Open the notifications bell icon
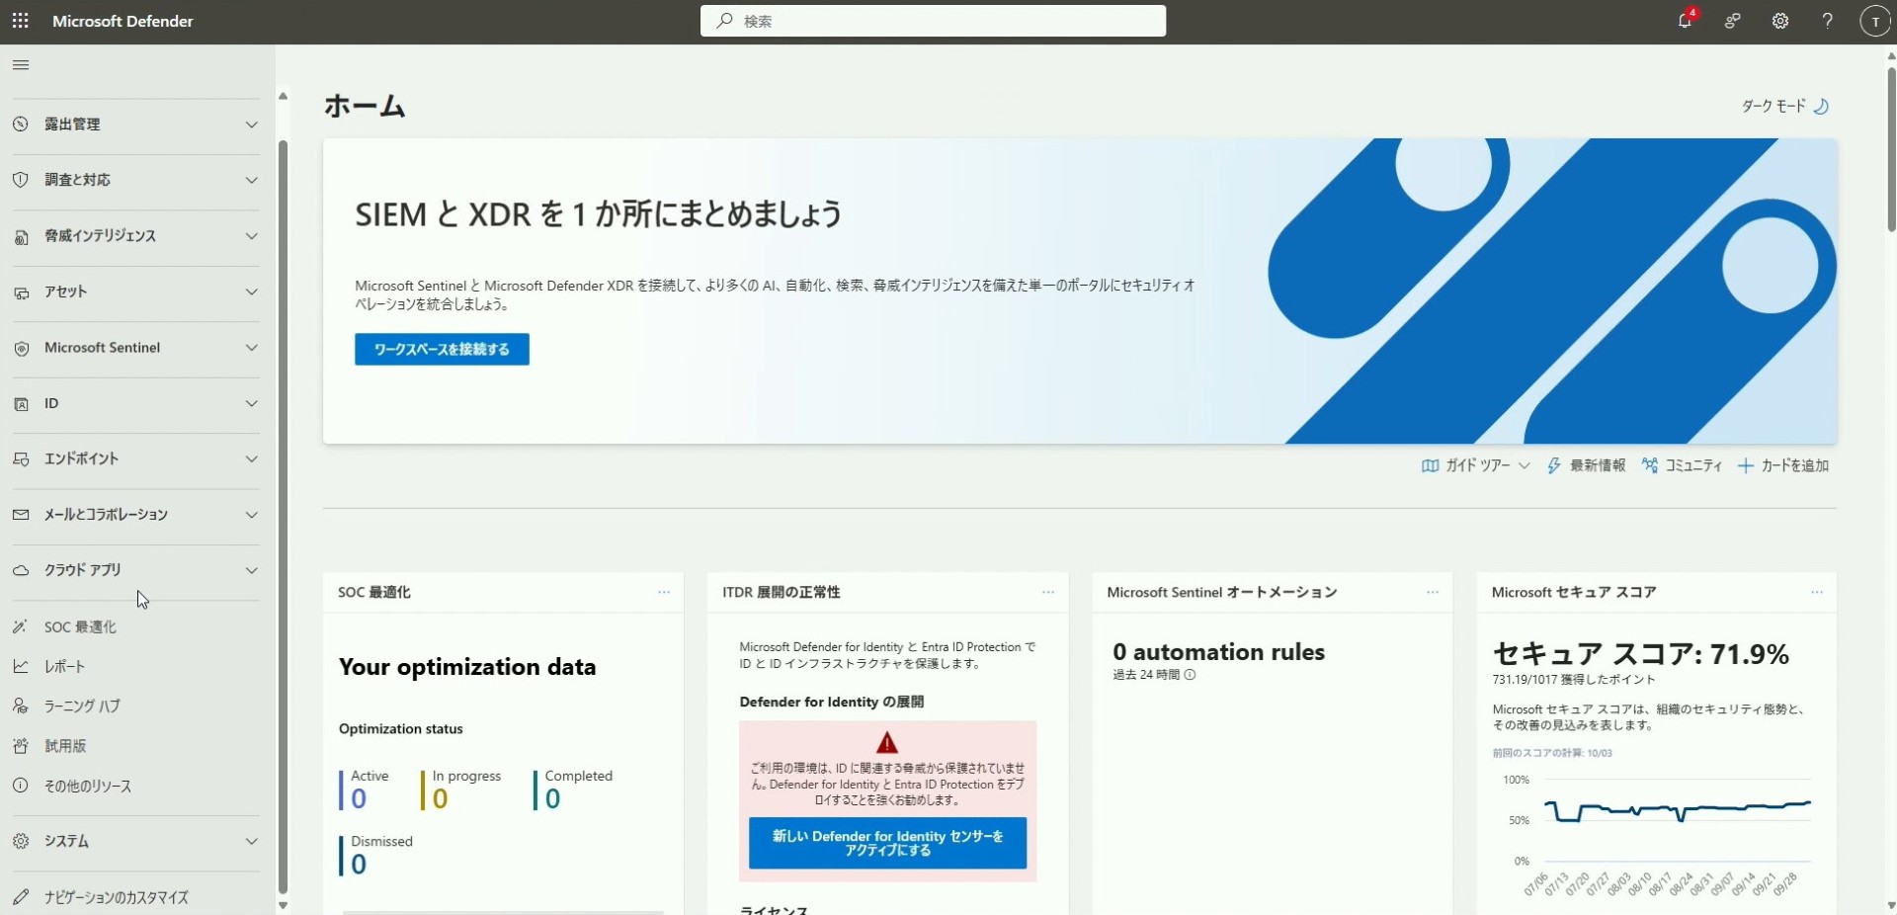This screenshot has height=915, width=1897. tap(1685, 21)
